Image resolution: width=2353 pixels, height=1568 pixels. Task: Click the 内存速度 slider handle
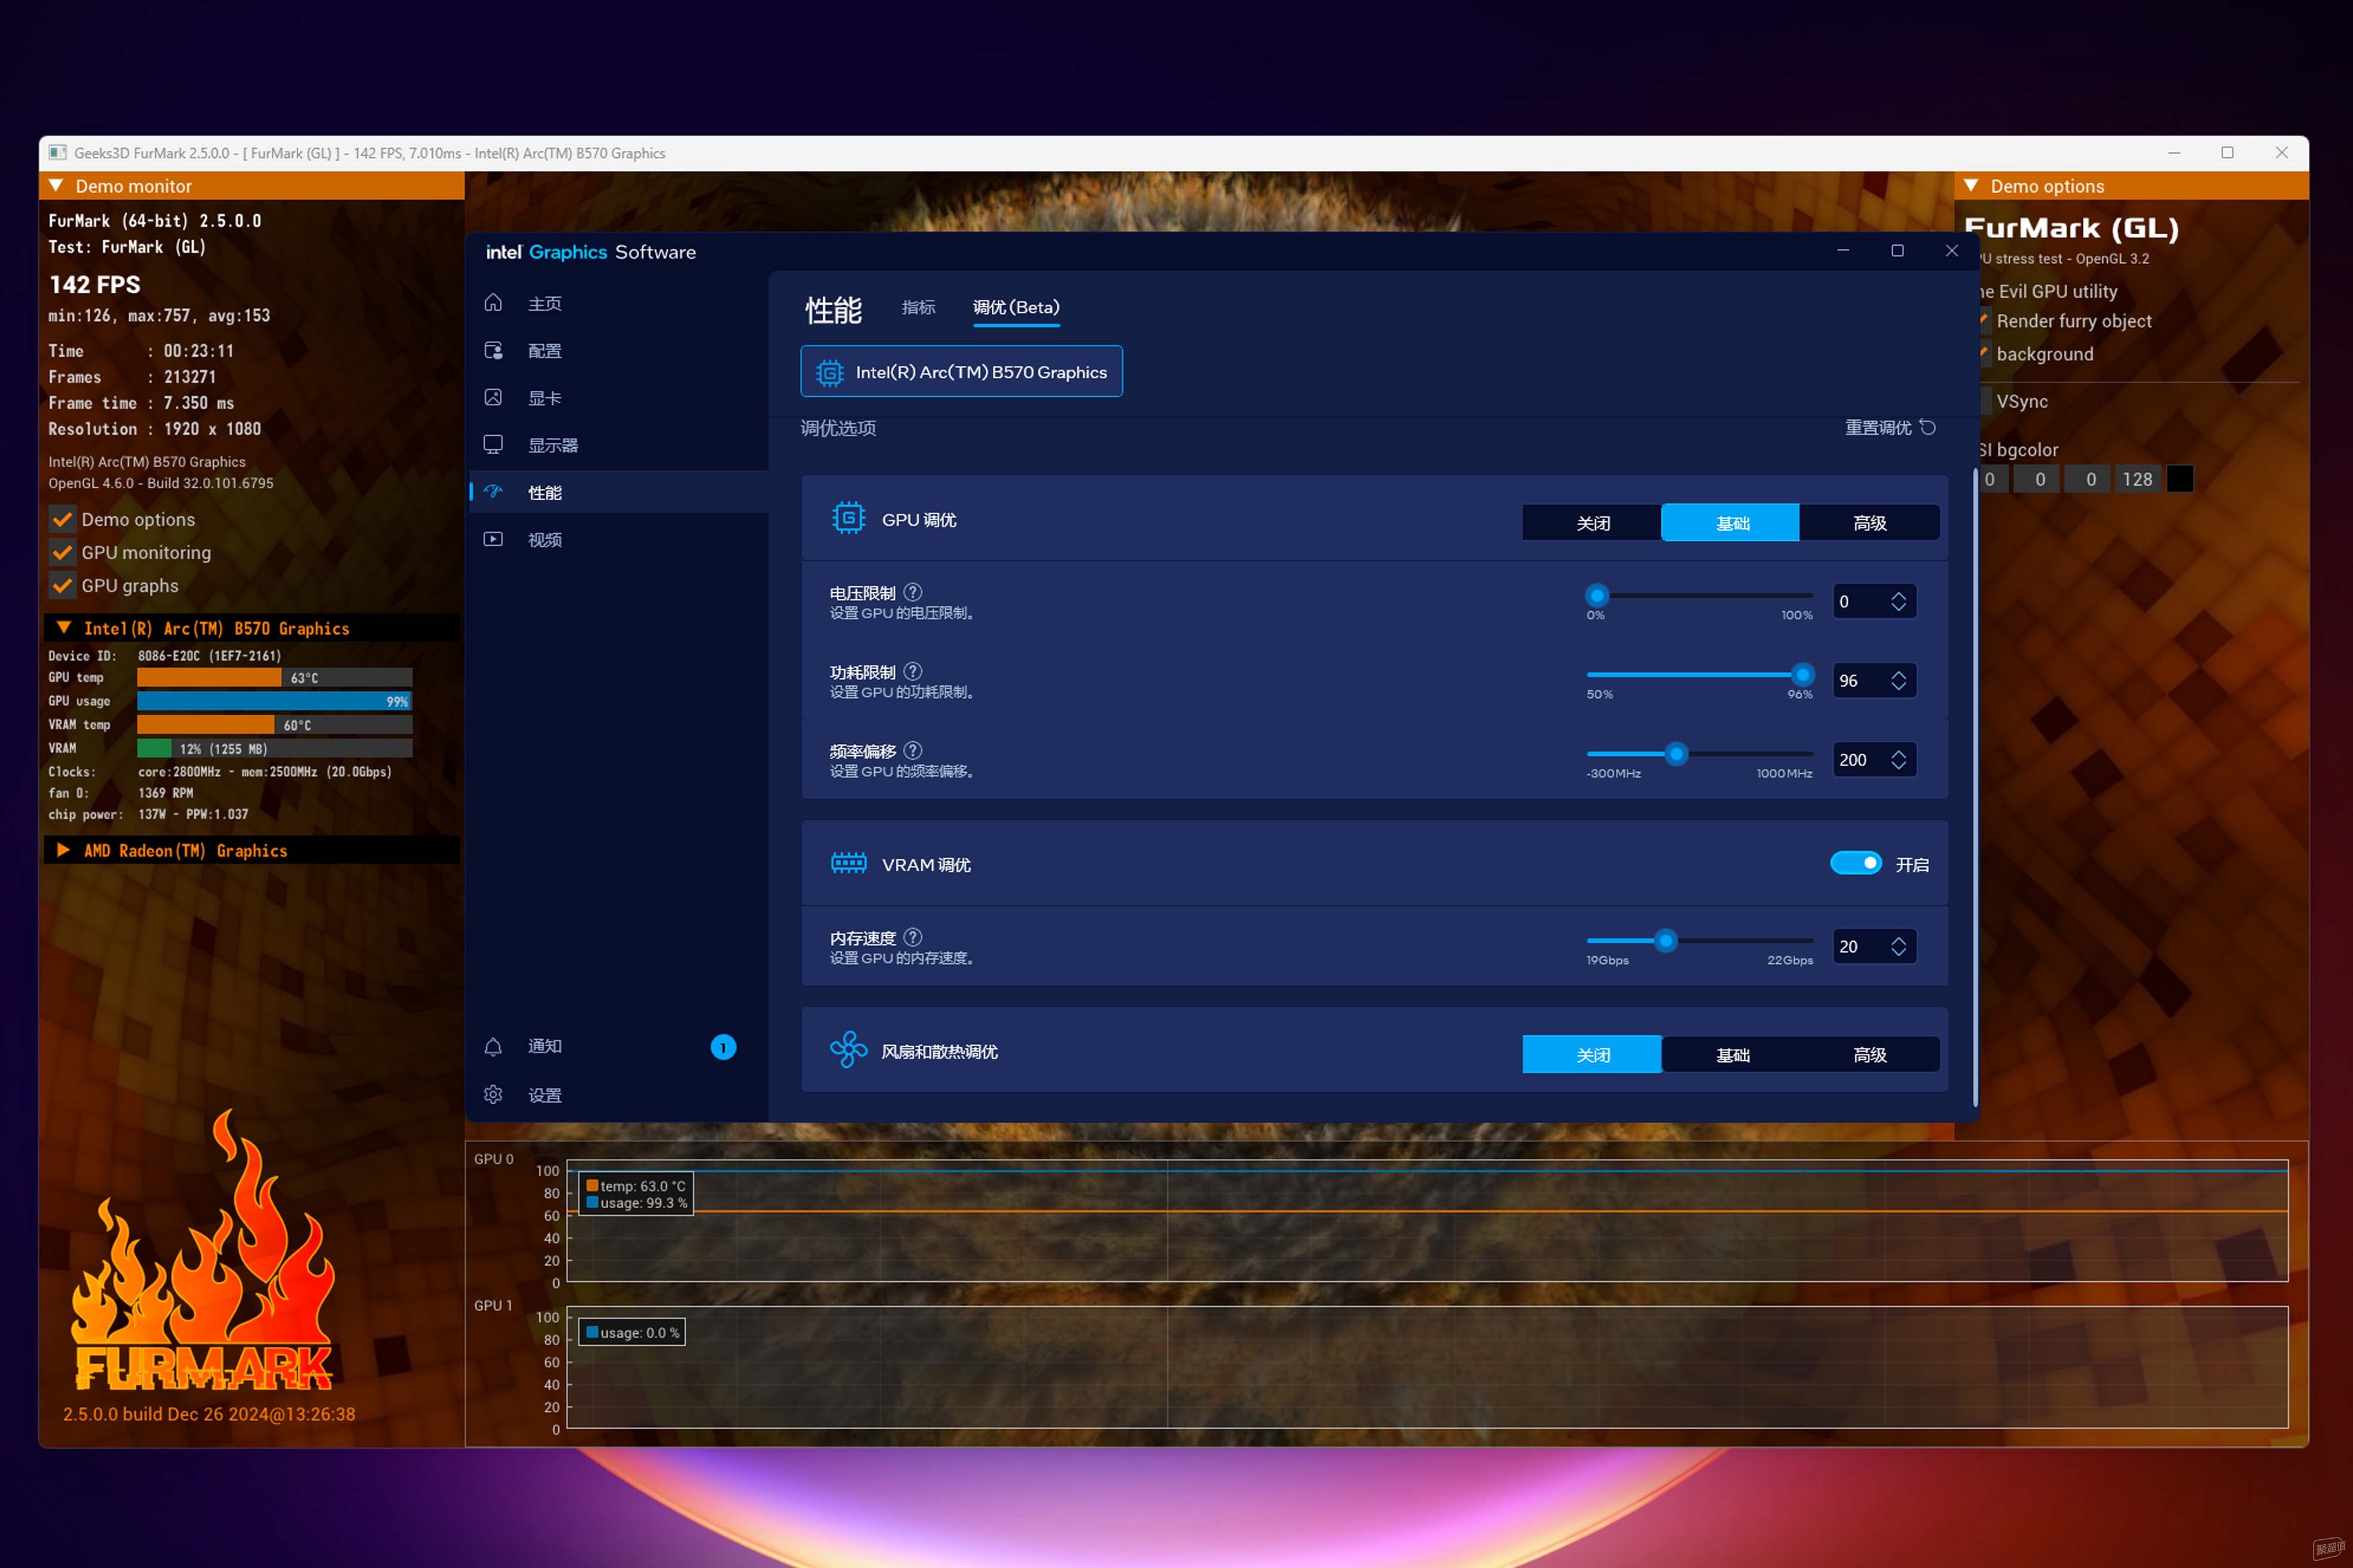pyautogui.click(x=1665, y=940)
